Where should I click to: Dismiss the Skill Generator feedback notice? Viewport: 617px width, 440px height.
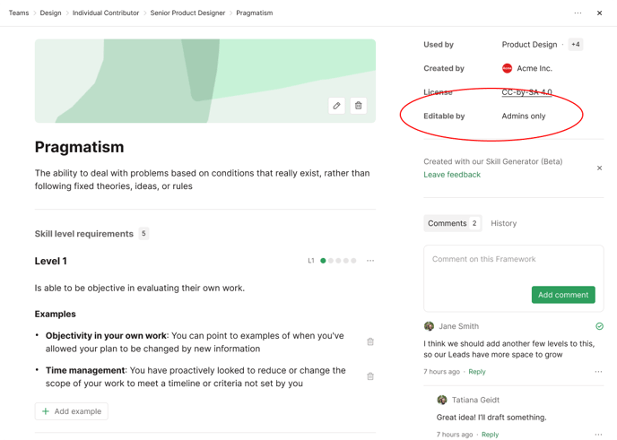click(x=600, y=168)
